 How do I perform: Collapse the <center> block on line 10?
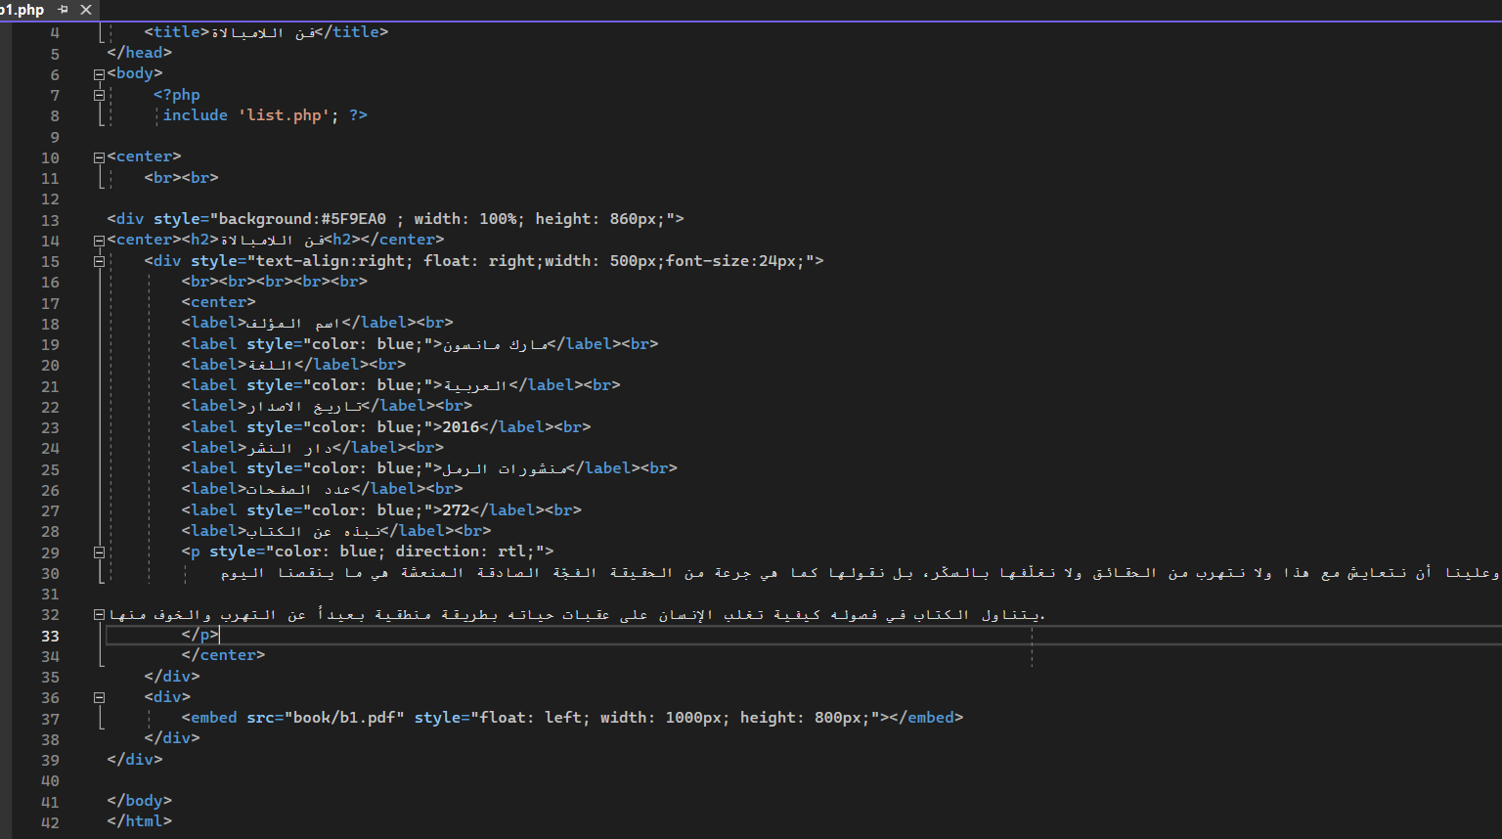tap(99, 157)
